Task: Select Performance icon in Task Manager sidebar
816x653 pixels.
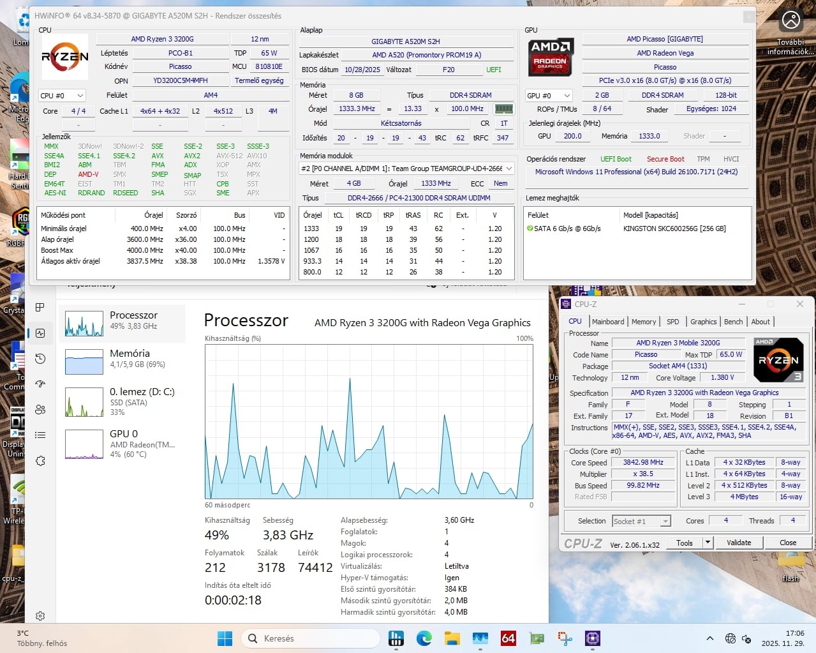Action: 40,333
